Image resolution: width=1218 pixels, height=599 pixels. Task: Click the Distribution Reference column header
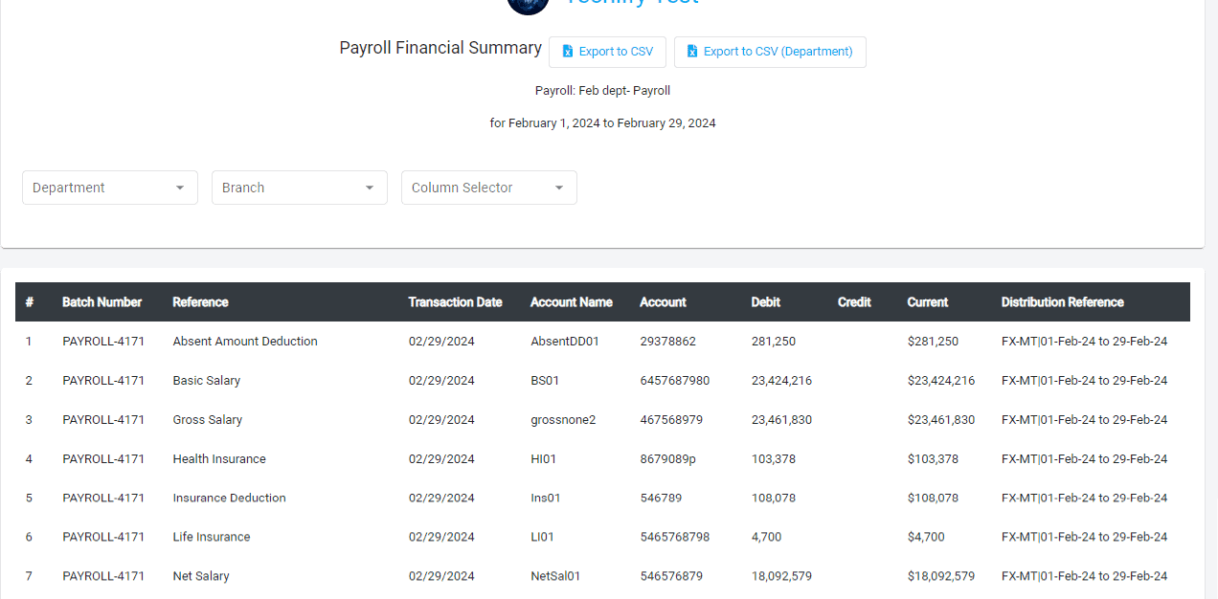(1062, 301)
